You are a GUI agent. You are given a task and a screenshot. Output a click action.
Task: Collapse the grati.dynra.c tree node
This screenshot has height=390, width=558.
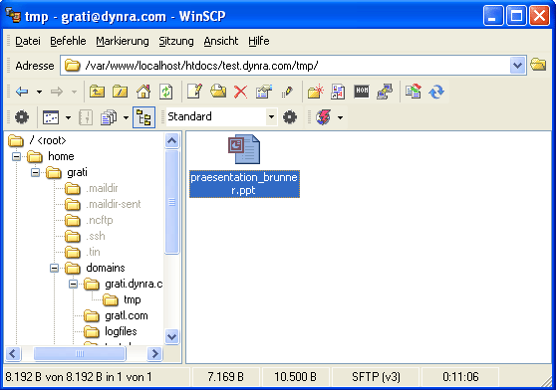tap(74, 284)
